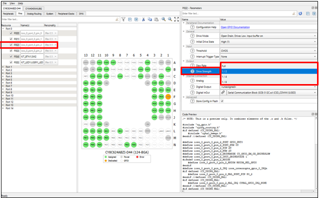Open the View menu

click(x=12, y=3)
